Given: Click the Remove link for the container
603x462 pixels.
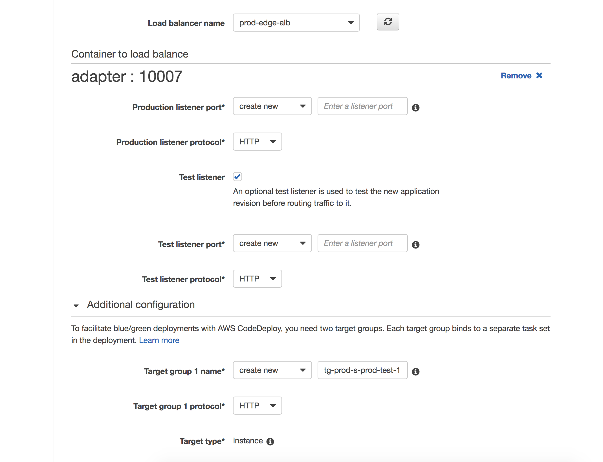Looking at the screenshot, I should [517, 76].
